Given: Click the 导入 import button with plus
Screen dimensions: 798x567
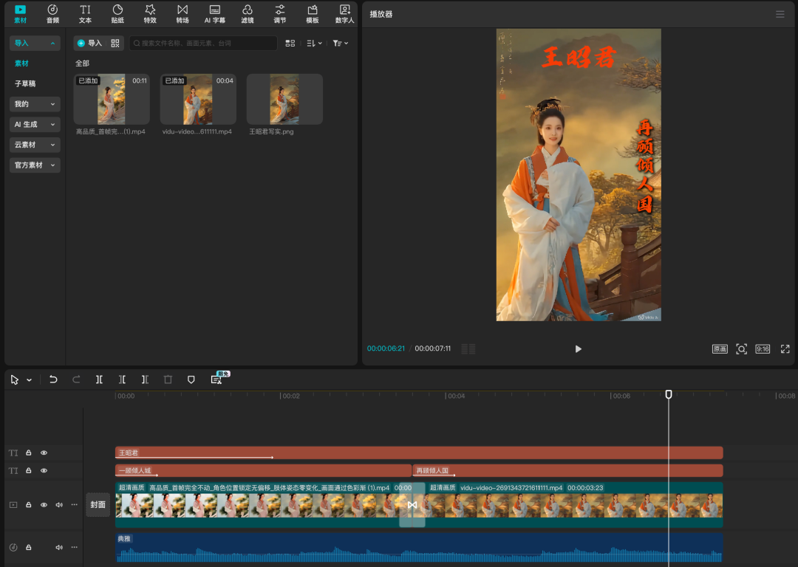Looking at the screenshot, I should point(89,44).
